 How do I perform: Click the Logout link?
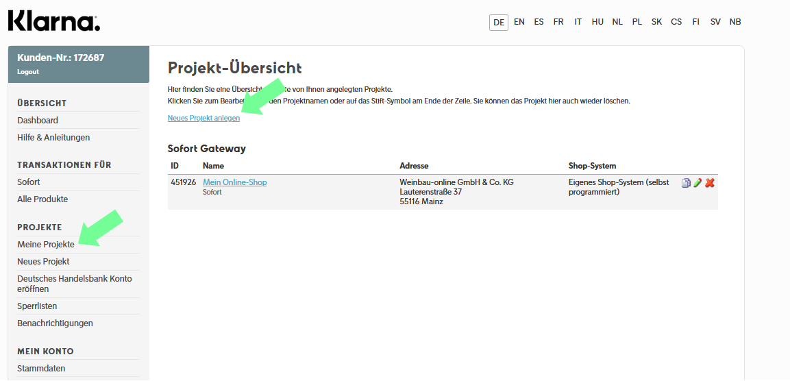click(x=28, y=72)
